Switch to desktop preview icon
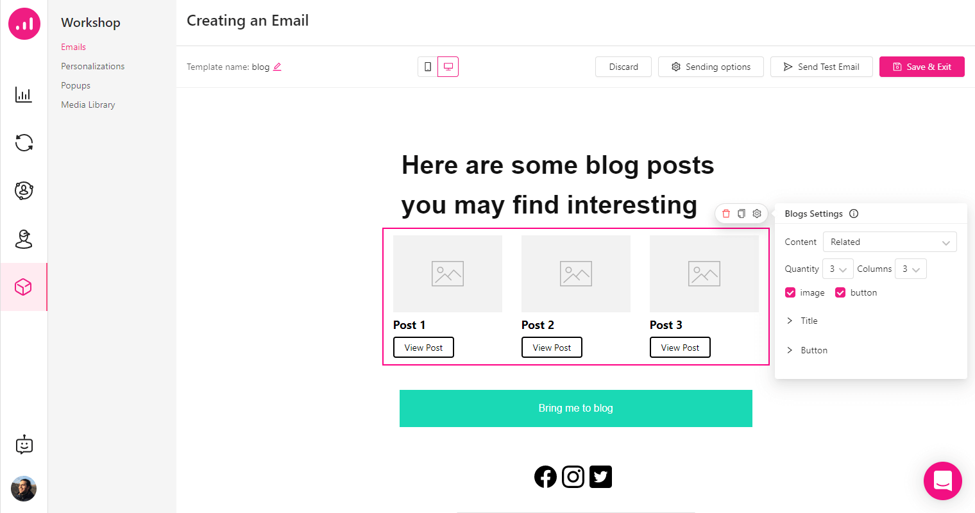975x513 pixels. [x=448, y=67]
